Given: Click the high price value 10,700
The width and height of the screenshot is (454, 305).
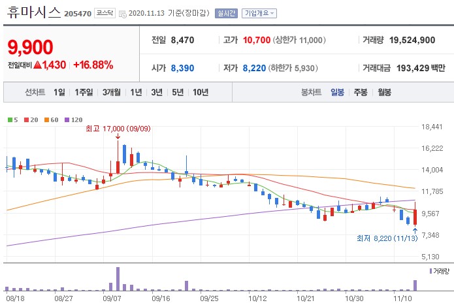Looking at the screenshot, I should (257, 40).
